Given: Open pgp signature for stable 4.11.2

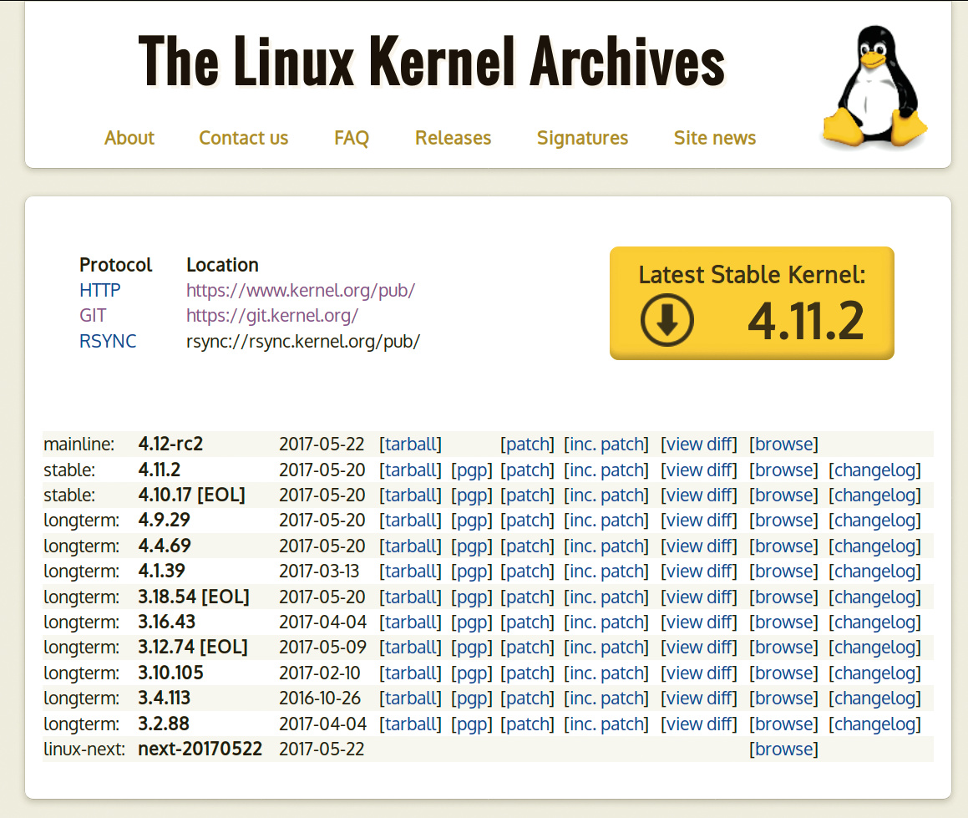Looking at the screenshot, I should (x=472, y=470).
